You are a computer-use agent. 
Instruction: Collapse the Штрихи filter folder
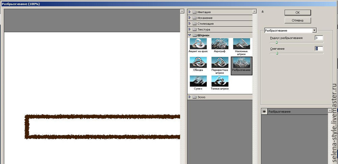pyautogui.click(x=190, y=35)
